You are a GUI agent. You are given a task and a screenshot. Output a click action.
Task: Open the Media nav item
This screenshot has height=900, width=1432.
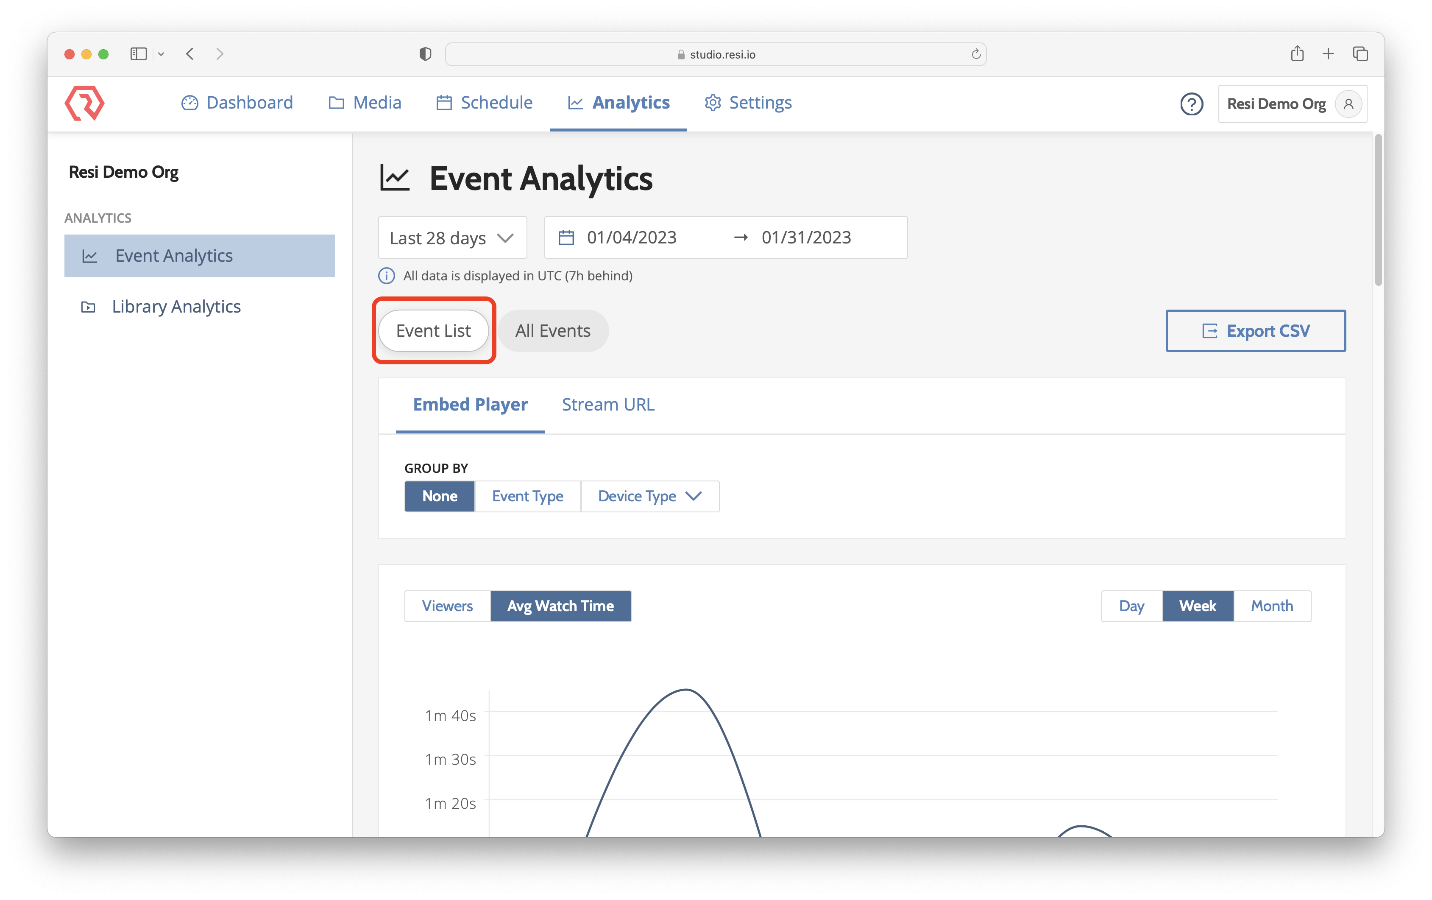[365, 103]
